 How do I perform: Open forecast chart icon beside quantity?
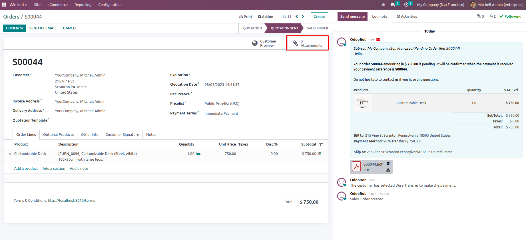tap(198, 154)
